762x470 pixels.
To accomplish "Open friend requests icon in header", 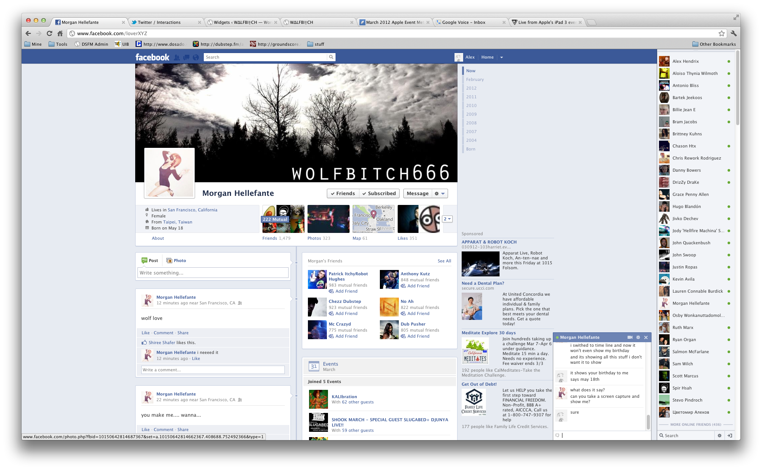I will coord(177,57).
